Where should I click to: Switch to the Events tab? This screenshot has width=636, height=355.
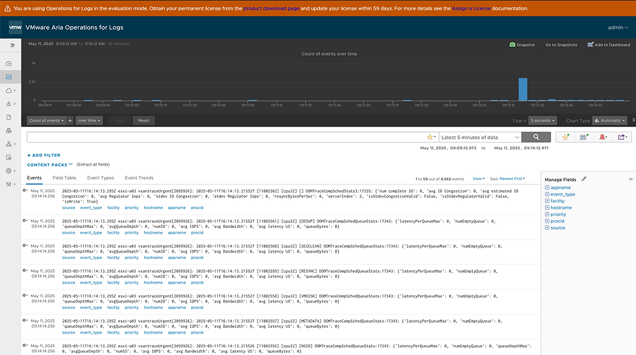[34, 178]
